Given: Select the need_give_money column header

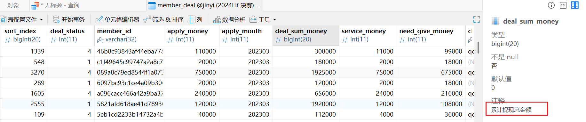Looking at the screenshot, I should pos(431,35).
